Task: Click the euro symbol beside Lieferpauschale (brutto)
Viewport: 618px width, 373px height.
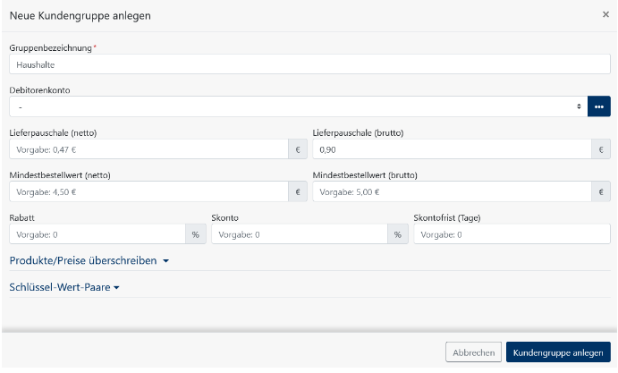Action: click(601, 149)
